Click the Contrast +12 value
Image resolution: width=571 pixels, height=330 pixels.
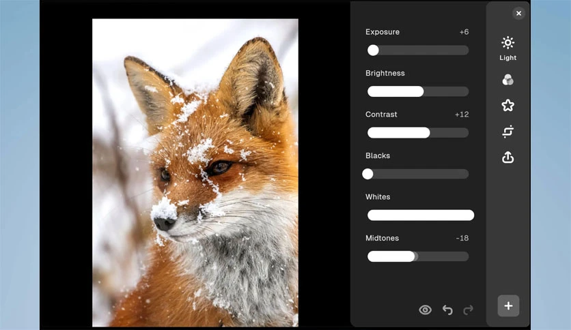tap(462, 115)
